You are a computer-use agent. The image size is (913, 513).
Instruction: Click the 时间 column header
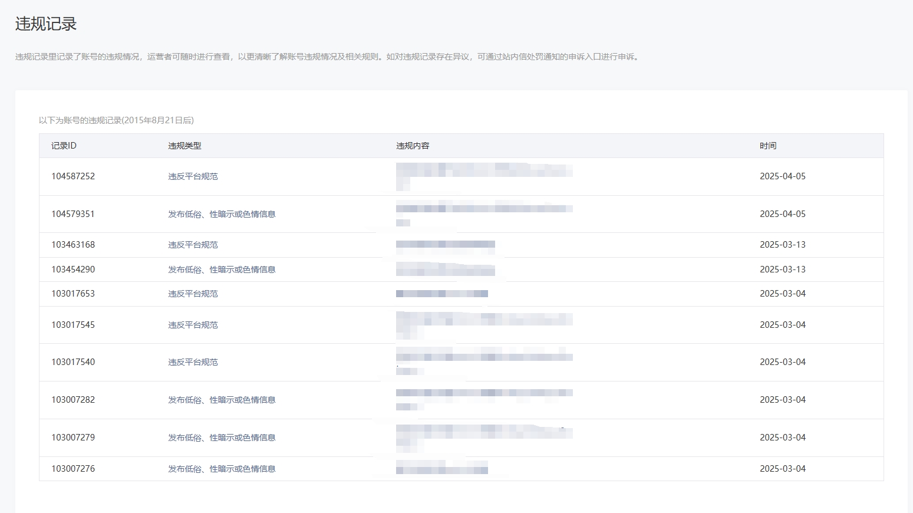pos(768,146)
